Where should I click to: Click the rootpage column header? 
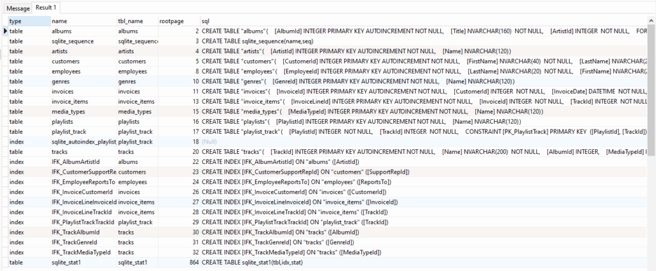pyautogui.click(x=179, y=21)
